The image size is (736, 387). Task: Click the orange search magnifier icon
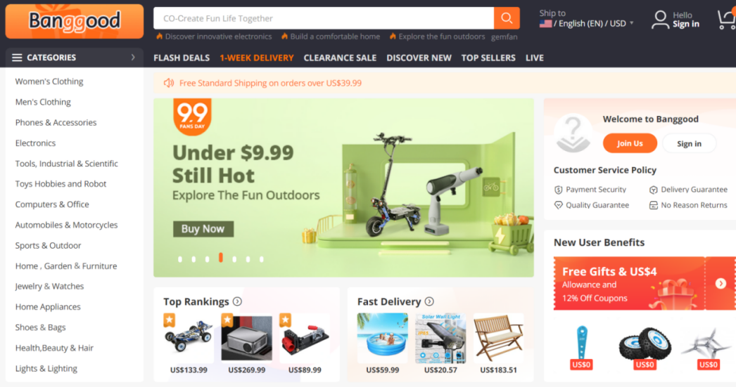[507, 18]
